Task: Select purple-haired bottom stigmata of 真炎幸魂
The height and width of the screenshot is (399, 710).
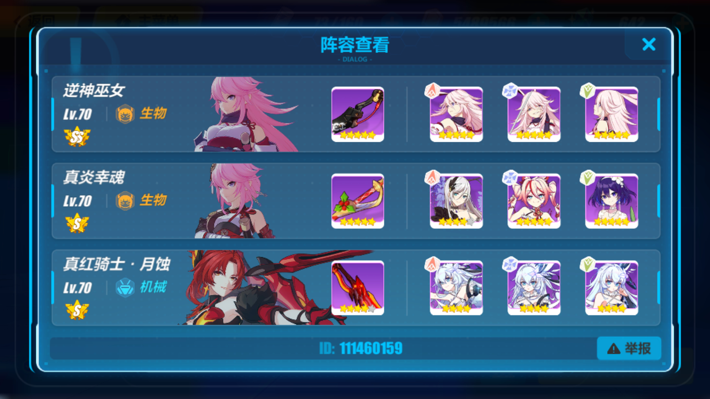Action: pos(611,201)
